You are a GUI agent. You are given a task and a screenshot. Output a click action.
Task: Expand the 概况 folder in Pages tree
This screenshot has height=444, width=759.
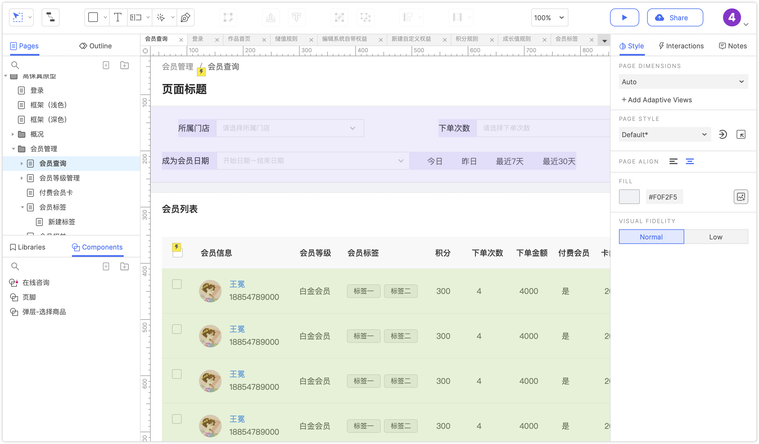[x=13, y=134]
